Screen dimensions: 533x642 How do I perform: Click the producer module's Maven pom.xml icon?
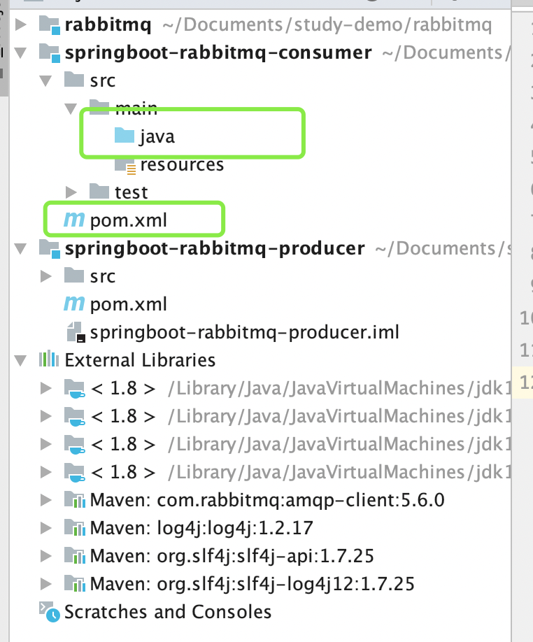(x=73, y=304)
